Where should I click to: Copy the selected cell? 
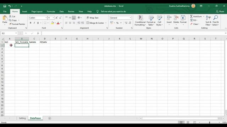coord(13,20)
